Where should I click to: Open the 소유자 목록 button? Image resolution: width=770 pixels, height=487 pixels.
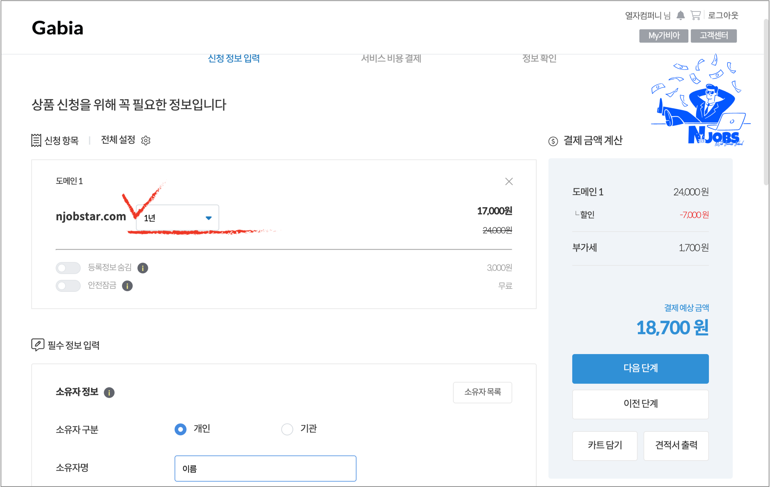click(x=482, y=392)
